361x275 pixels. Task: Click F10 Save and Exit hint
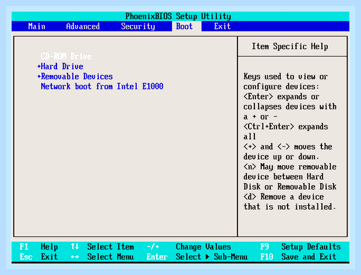(x=298, y=256)
